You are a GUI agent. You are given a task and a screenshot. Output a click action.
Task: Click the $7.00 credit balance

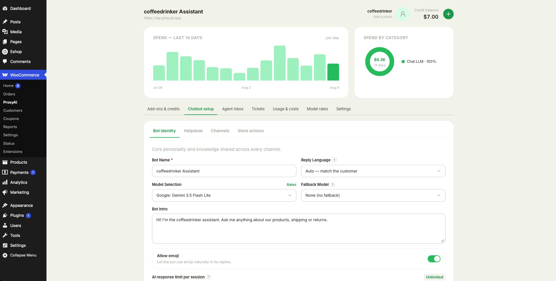[431, 17]
